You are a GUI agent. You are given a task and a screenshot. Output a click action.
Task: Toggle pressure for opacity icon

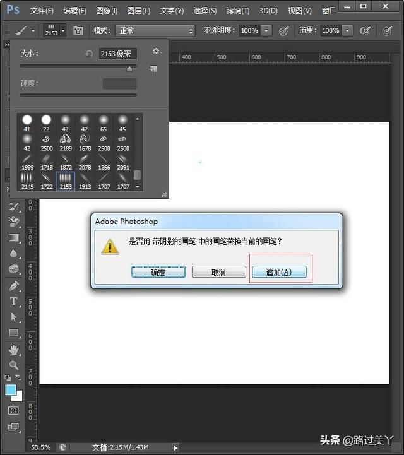(x=284, y=30)
